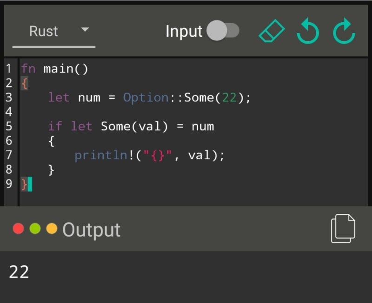
Task: Clear the code with the eraser icon
Action: pos(271,30)
